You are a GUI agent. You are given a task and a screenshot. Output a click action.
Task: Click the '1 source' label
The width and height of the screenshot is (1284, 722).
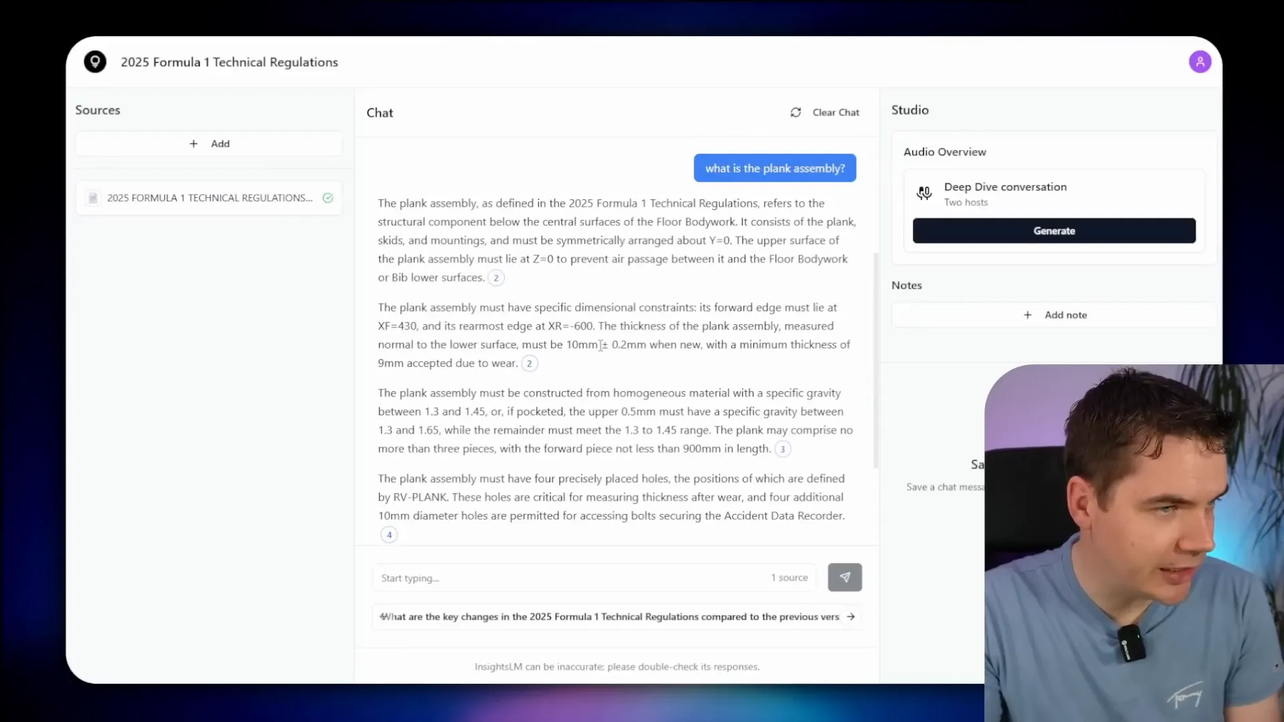click(789, 578)
